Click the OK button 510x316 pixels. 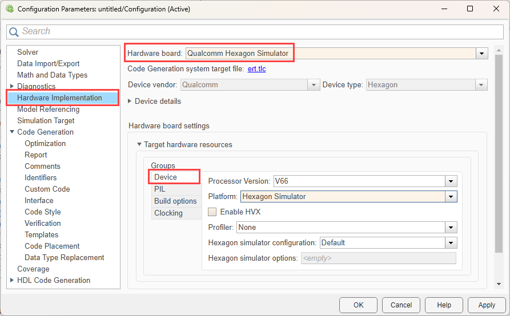tap(358, 305)
